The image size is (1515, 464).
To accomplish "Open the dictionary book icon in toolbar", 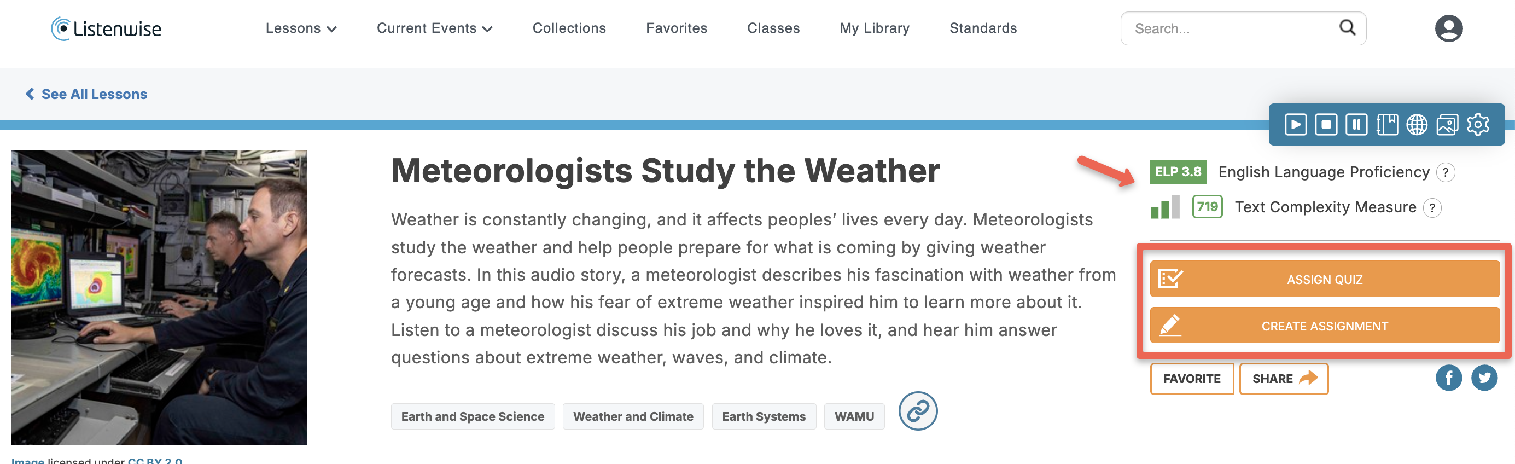I will click(x=1387, y=125).
